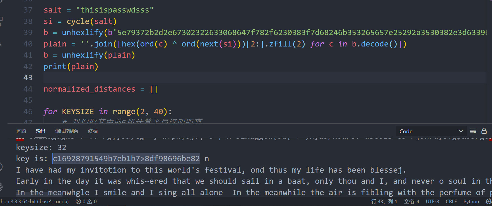Click line number 43 in the gutter
Screen dimensions: 492x206
click(28, 78)
